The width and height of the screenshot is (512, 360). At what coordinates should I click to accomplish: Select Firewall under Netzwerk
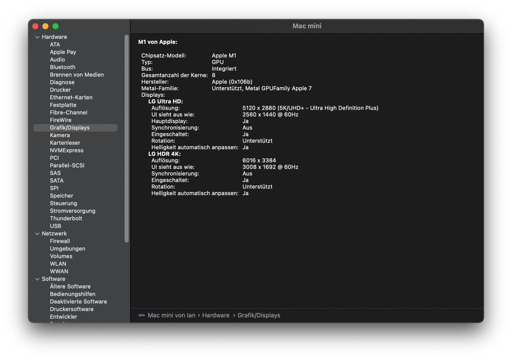tap(60, 241)
